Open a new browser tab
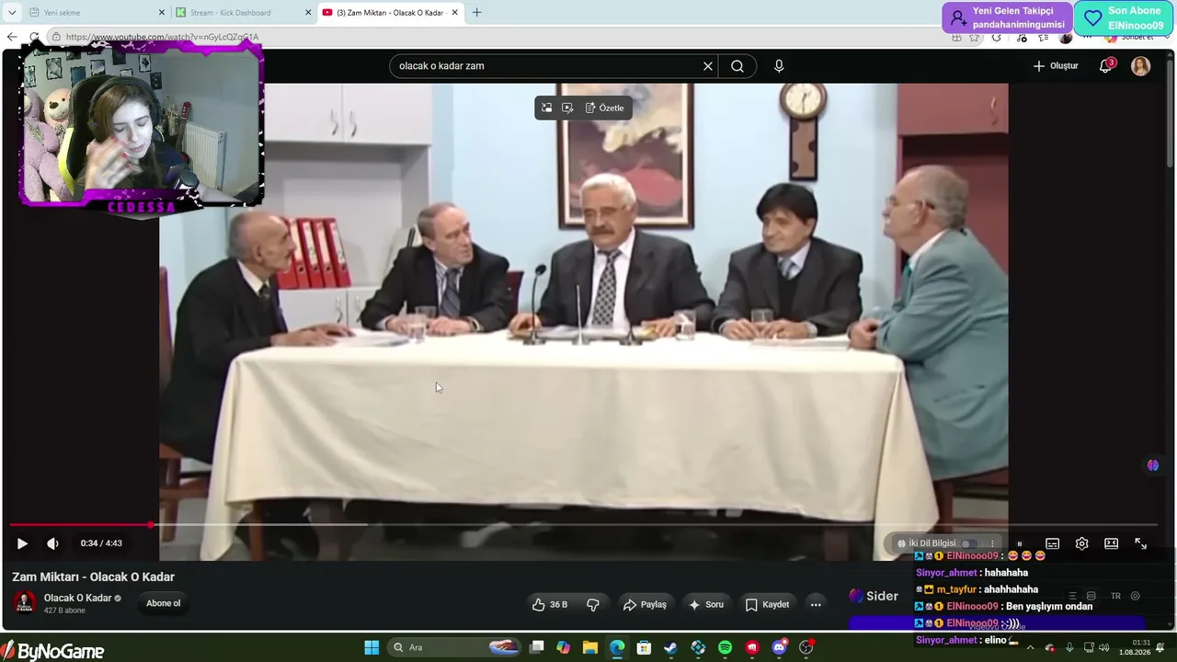The image size is (1177, 662). pos(476,13)
